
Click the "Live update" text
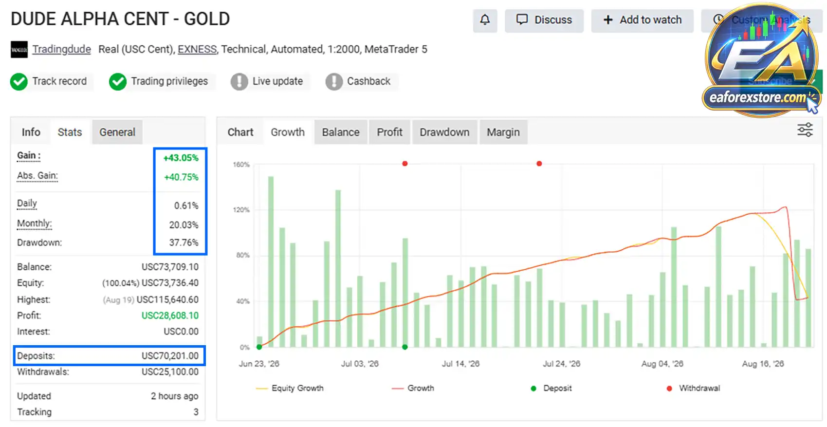pos(277,81)
